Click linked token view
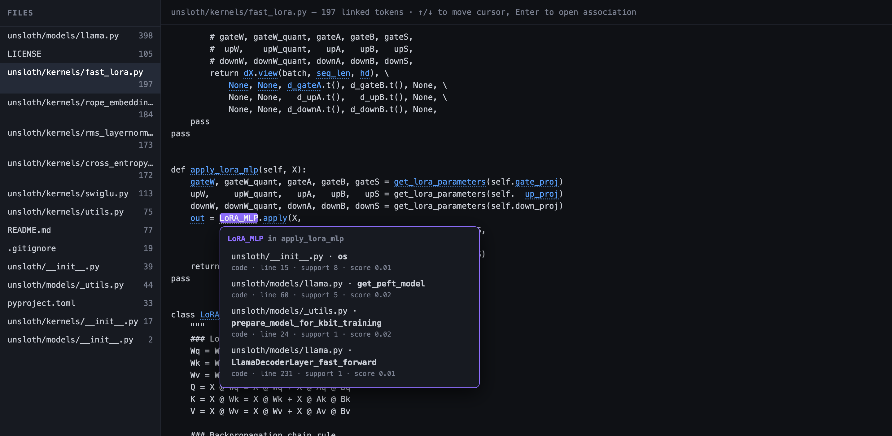Viewport: 892px width, 436px height. pyautogui.click(x=268, y=73)
